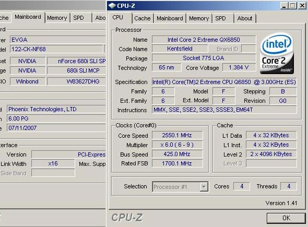308x227 pixels.
Task: Switch to the SPD tab in front window
Action: 223,18
